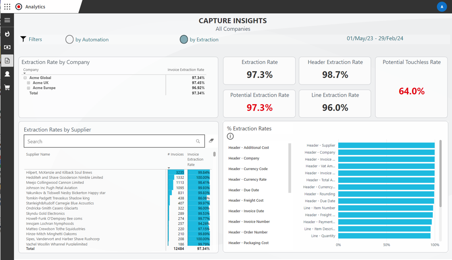The height and width of the screenshot is (260, 452).
Task: Select Header - Freight Cost list item
Action: (246, 201)
